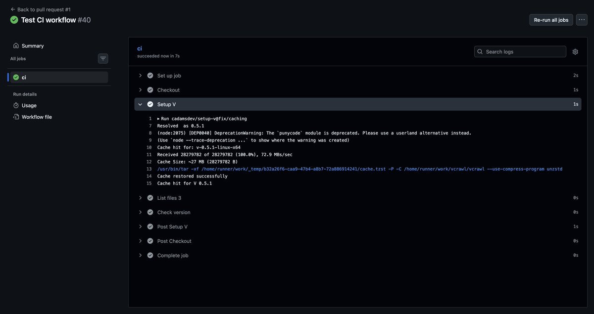Click the Re-run all jobs button

pos(551,20)
